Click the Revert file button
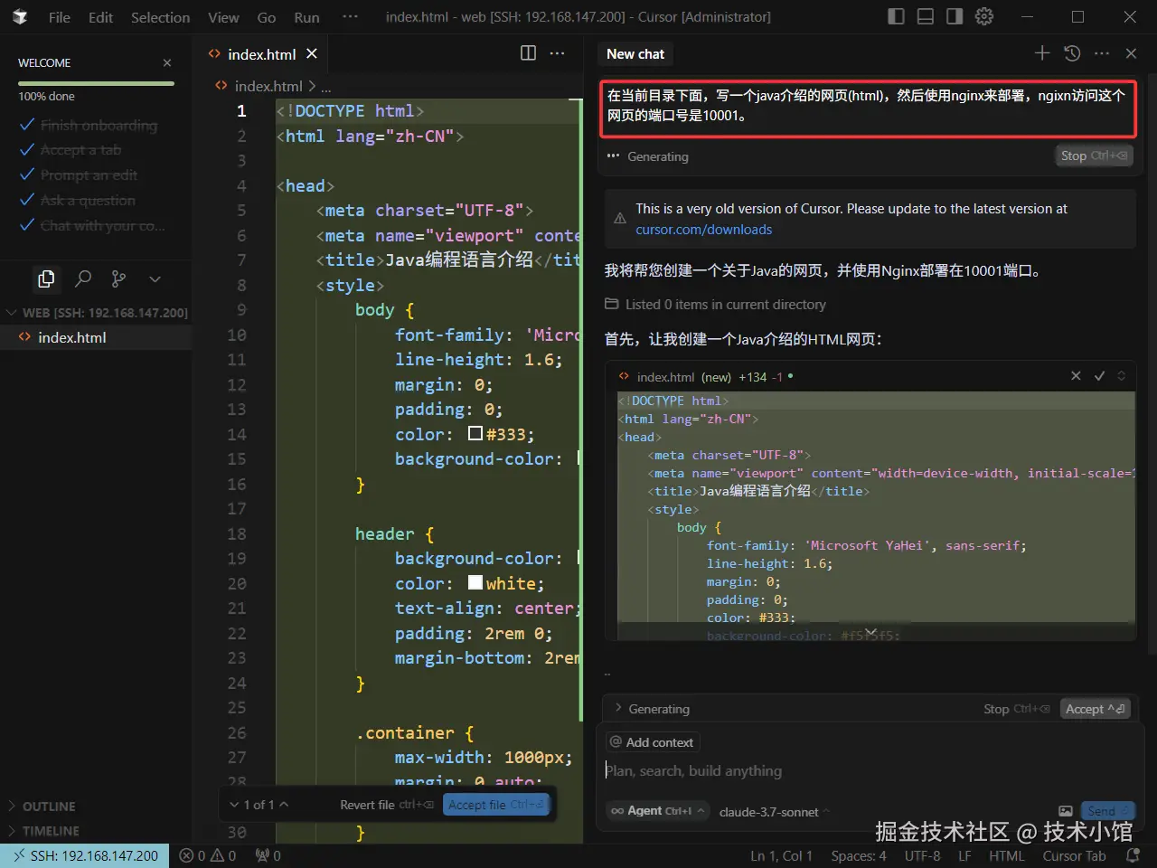The width and height of the screenshot is (1157, 868). 386,805
